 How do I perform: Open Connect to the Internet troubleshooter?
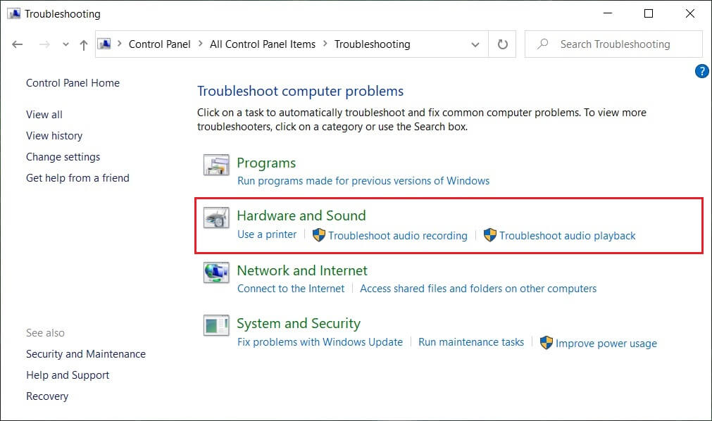[x=291, y=289]
